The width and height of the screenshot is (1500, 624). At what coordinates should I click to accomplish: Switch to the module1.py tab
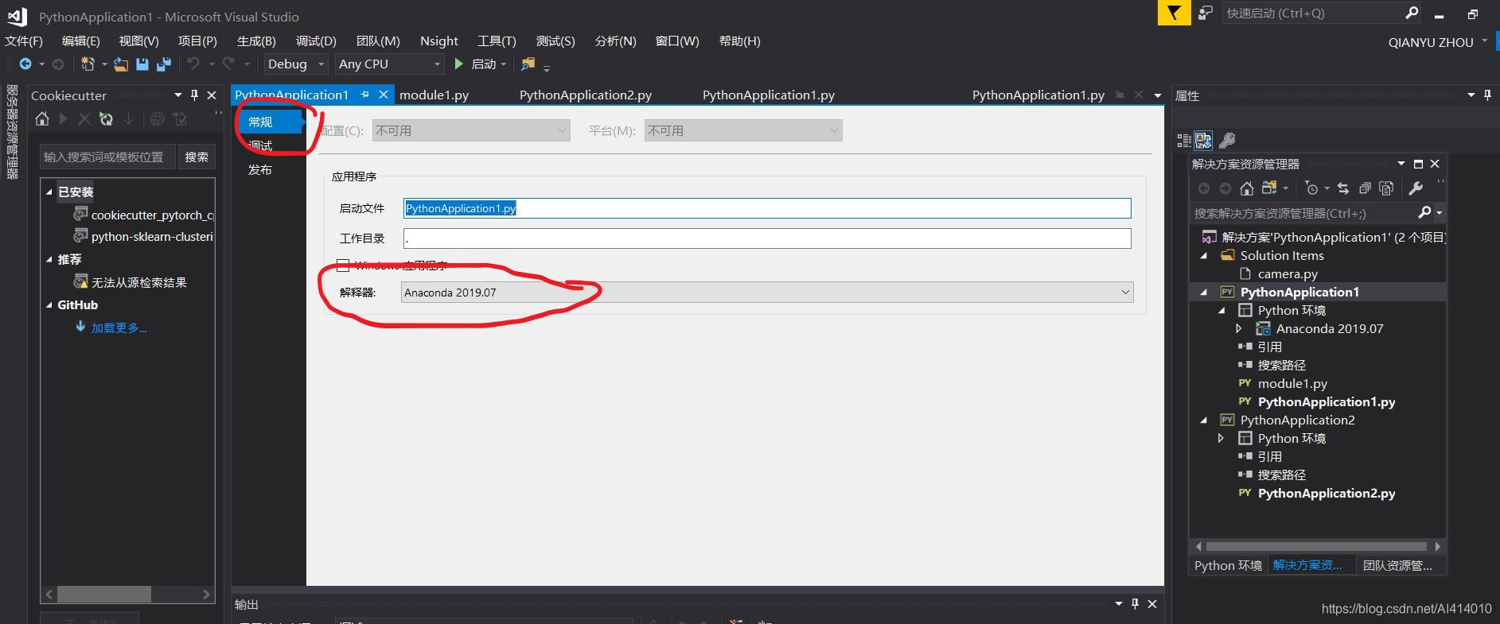[434, 95]
